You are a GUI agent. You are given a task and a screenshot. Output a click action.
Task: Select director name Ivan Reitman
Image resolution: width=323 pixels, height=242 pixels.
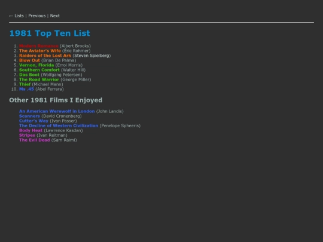pyautogui.click(x=52, y=135)
